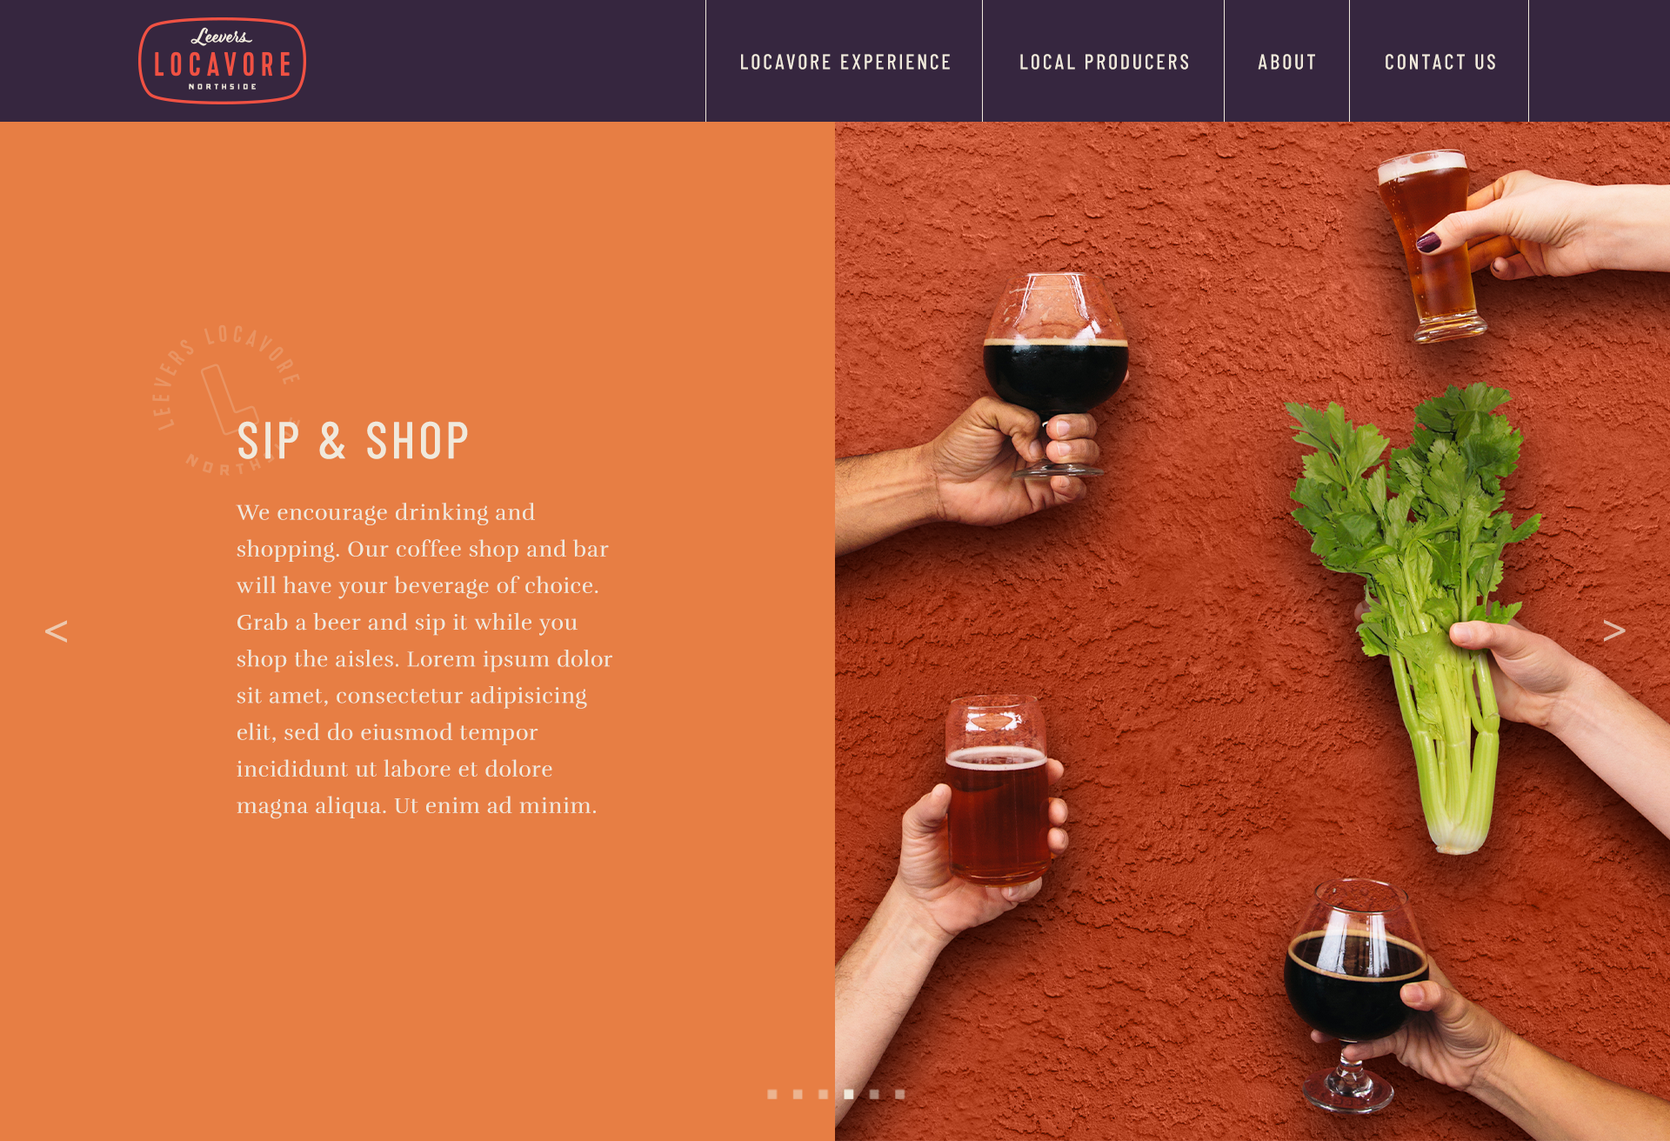Open the Local Producers menu item
1670x1141 pixels.
coord(1104,62)
